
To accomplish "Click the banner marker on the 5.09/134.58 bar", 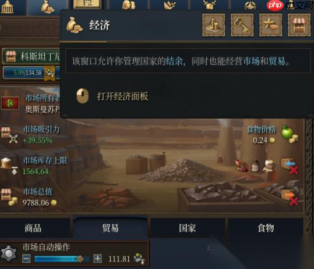I will pyautogui.click(x=50, y=73).
